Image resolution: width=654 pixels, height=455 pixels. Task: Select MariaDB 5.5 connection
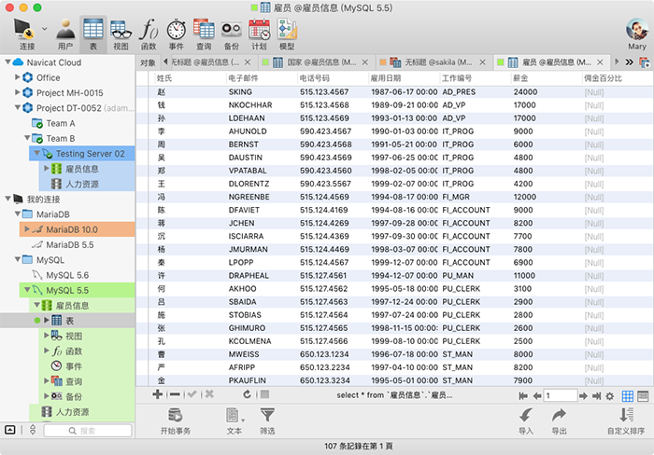click(70, 245)
